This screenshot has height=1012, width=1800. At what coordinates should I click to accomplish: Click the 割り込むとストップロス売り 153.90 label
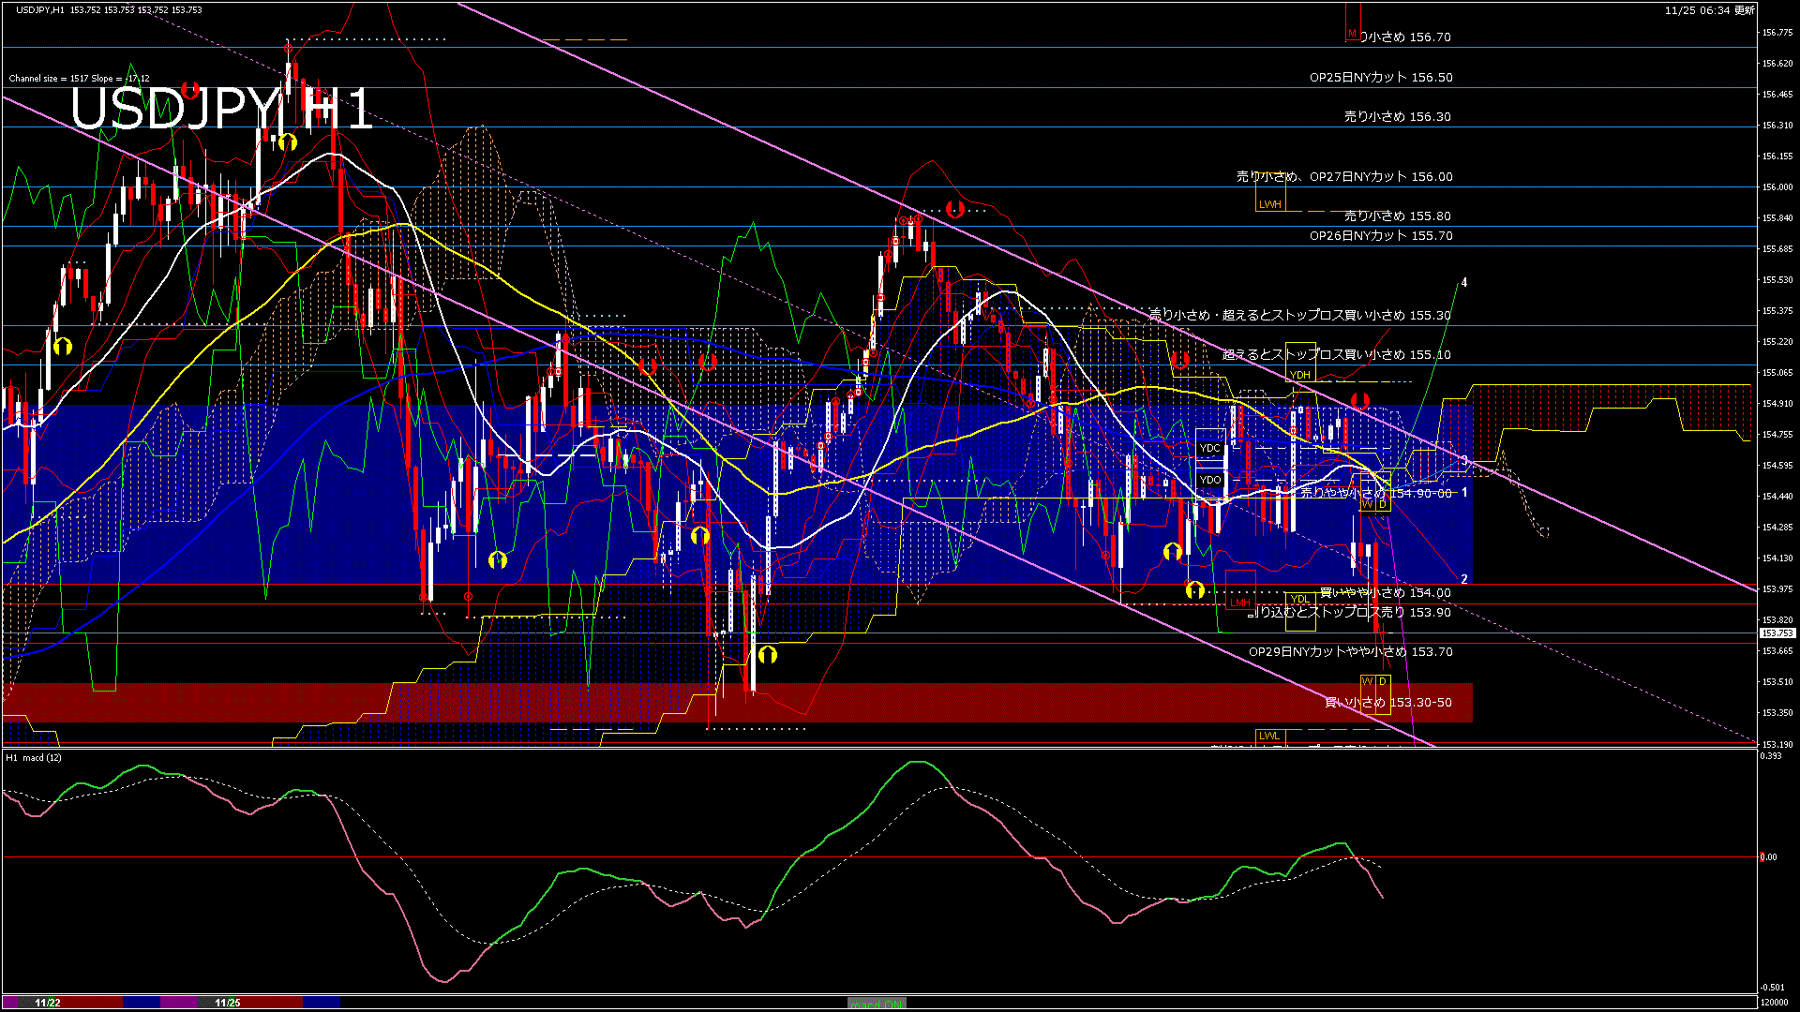(1349, 612)
